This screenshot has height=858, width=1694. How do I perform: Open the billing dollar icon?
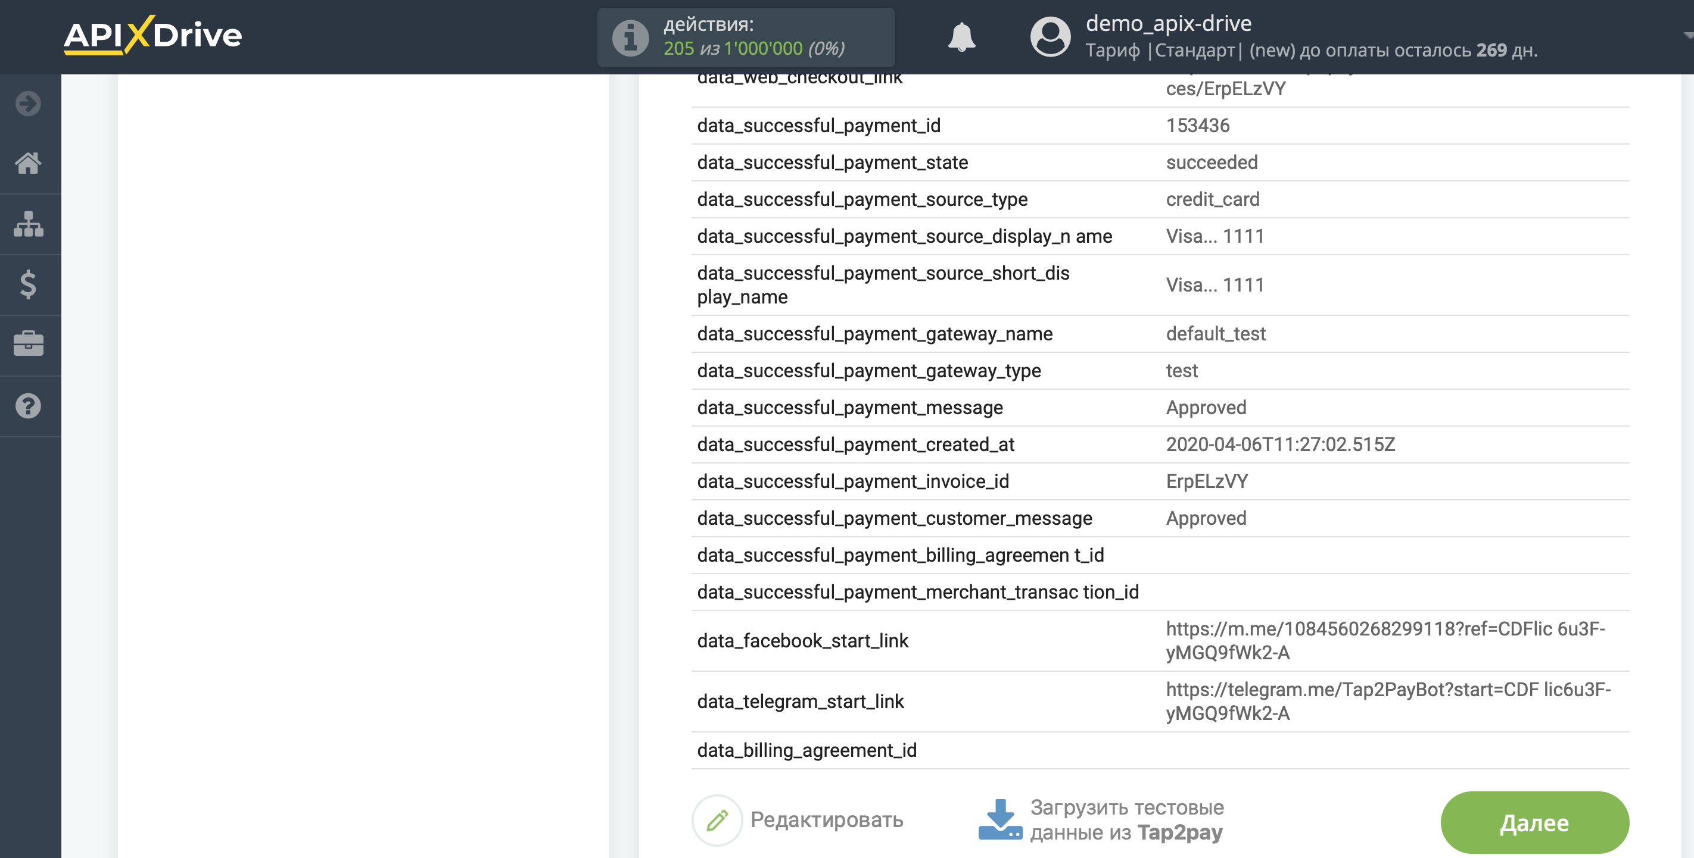[28, 284]
